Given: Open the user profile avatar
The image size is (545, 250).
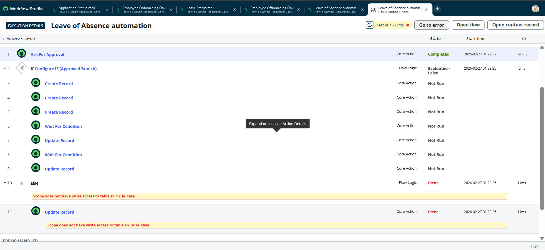Looking at the screenshot, I should pyautogui.click(x=535, y=9).
